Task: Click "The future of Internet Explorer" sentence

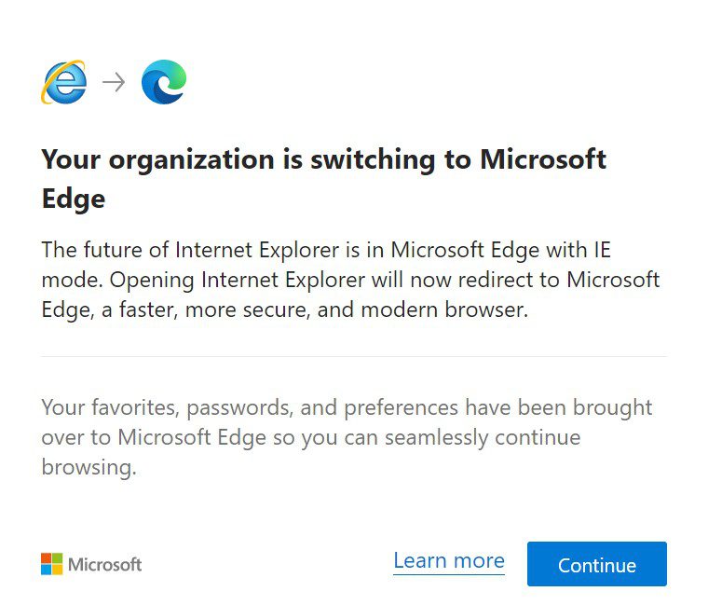Action: click(213, 251)
